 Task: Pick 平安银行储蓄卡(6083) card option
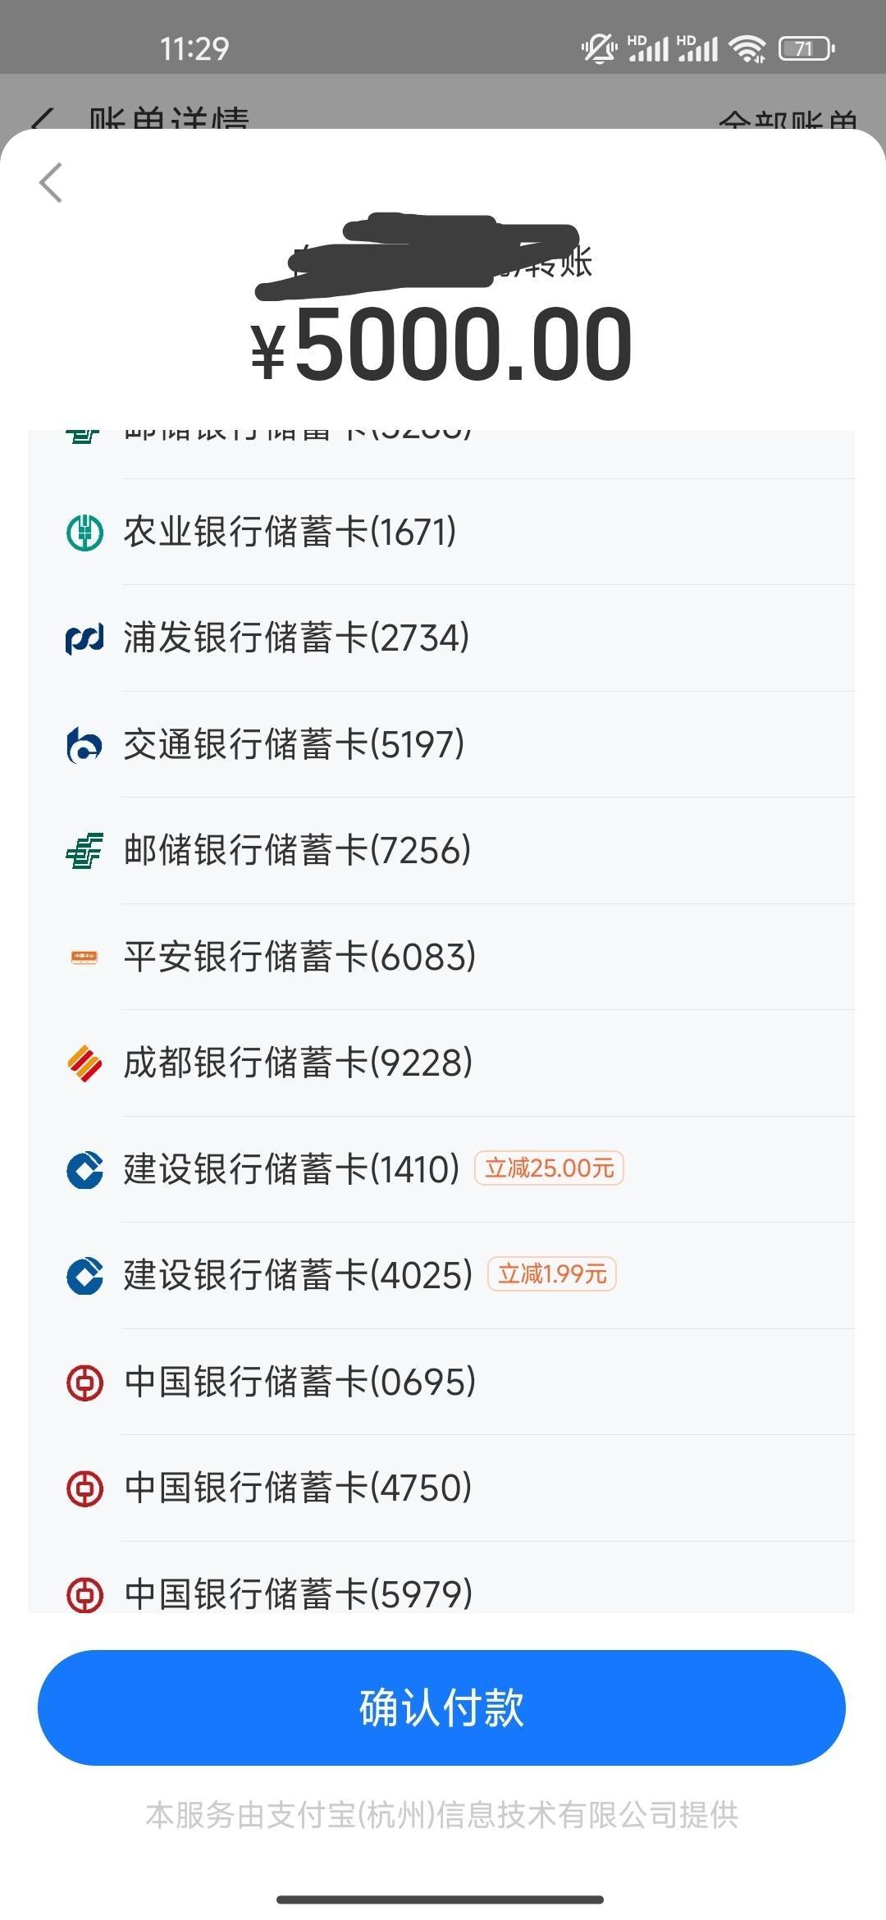299,957
